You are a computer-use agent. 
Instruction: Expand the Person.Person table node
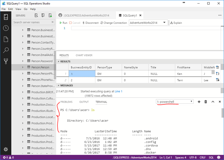tap(23, 67)
